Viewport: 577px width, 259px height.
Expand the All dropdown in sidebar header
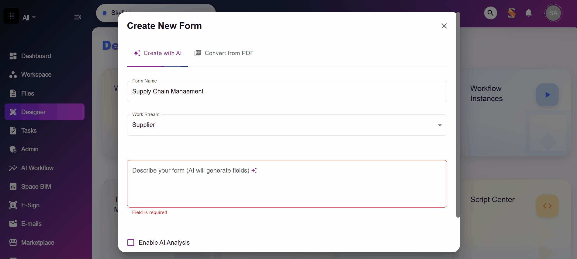pos(29,18)
